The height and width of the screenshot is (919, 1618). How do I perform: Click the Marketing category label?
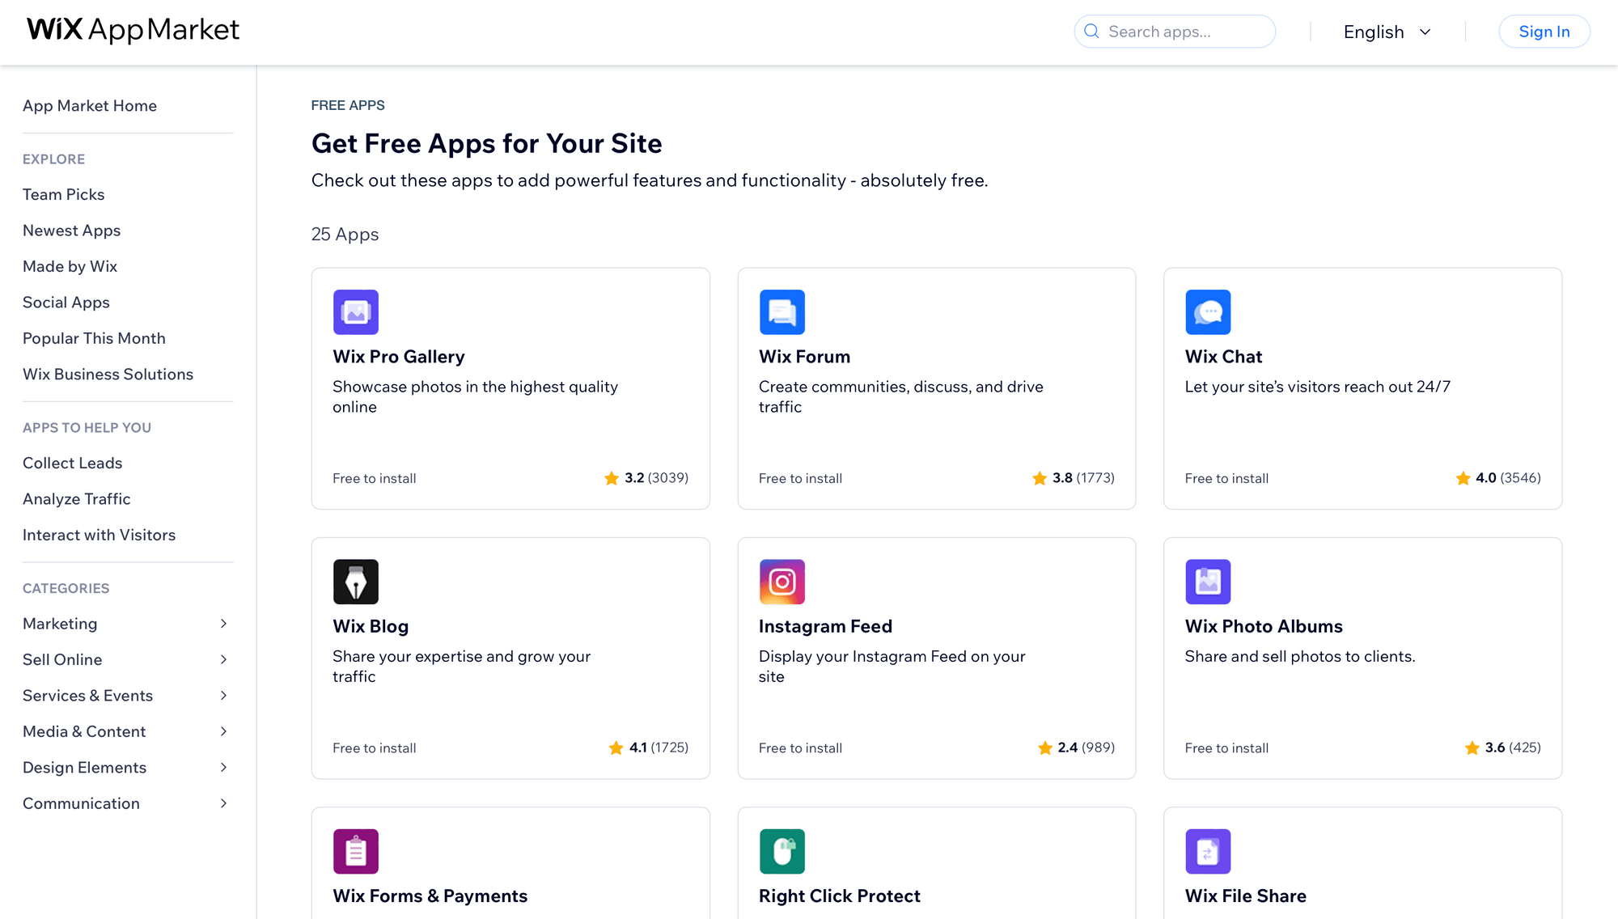point(60,624)
